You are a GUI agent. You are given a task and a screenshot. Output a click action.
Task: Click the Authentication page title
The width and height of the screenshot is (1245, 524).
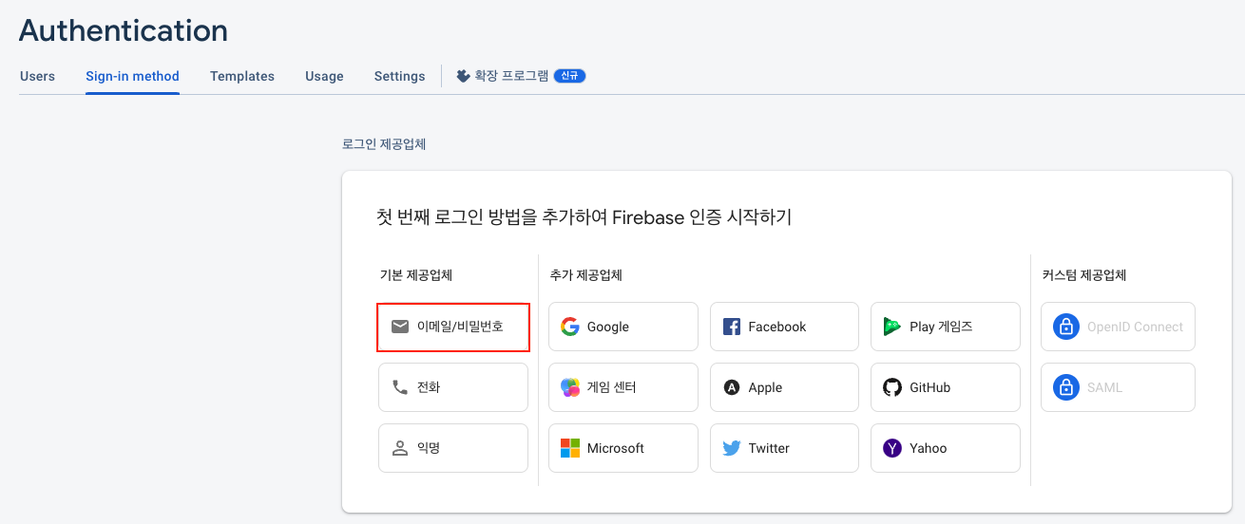pos(124,30)
